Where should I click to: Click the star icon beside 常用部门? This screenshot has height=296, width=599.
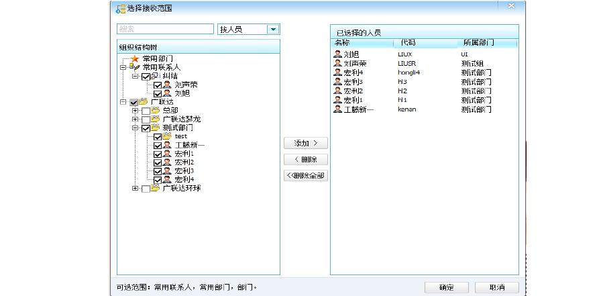(134, 59)
